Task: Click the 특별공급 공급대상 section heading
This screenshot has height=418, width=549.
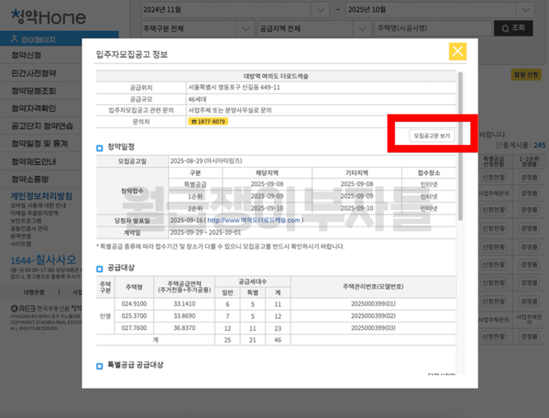Action: (x=135, y=365)
